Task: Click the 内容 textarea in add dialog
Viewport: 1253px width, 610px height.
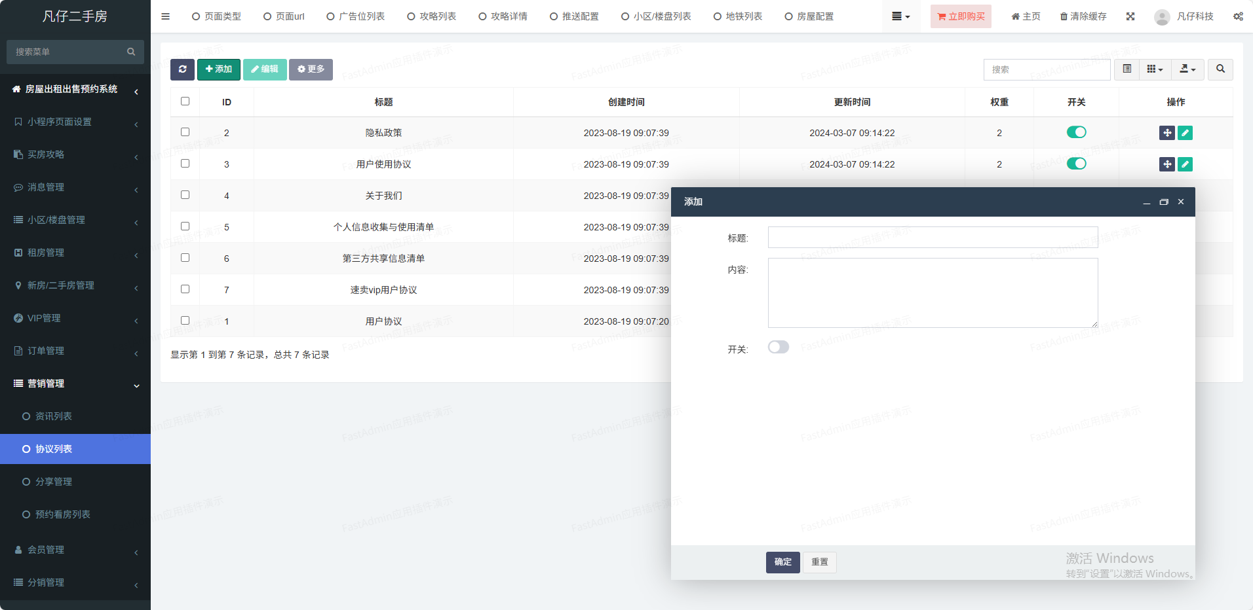Action: (x=933, y=293)
